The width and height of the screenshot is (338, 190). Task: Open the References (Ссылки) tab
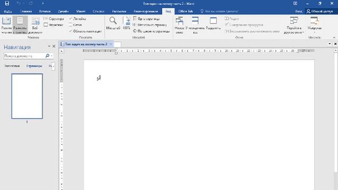(99, 11)
